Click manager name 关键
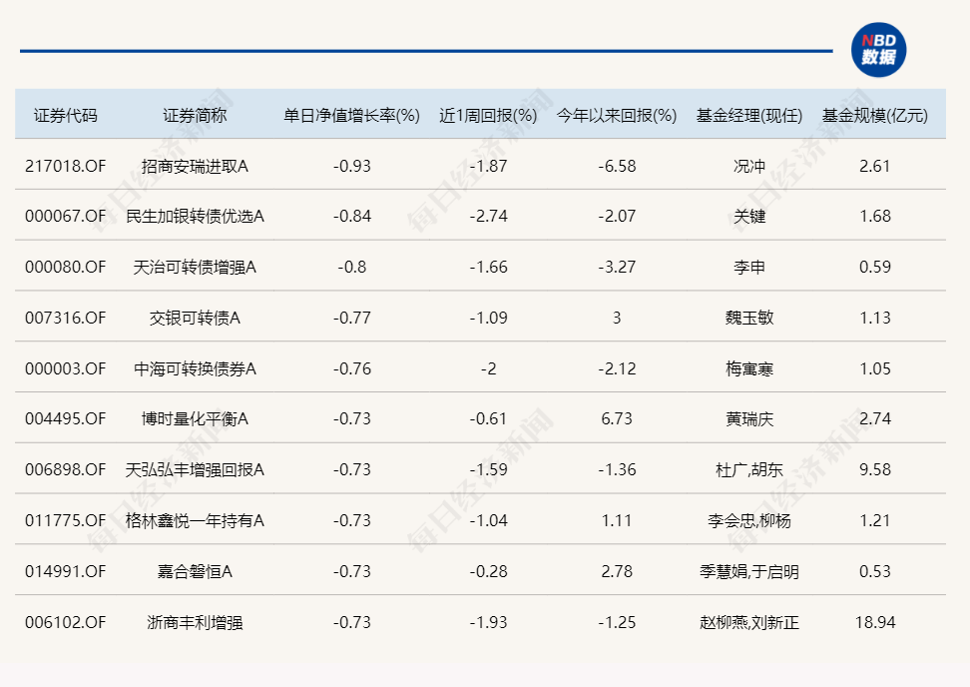The height and width of the screenshot is (687, 970). coord(749,216)
